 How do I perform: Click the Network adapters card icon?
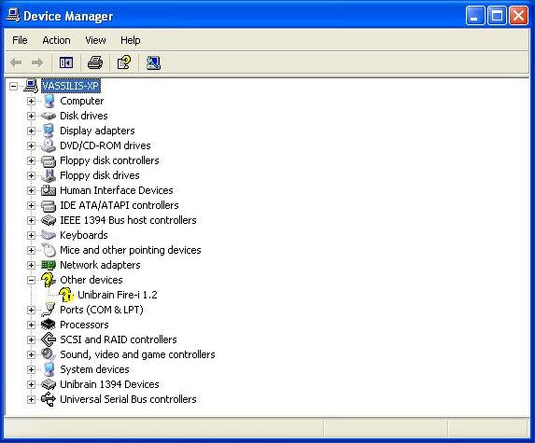(49, 265)
